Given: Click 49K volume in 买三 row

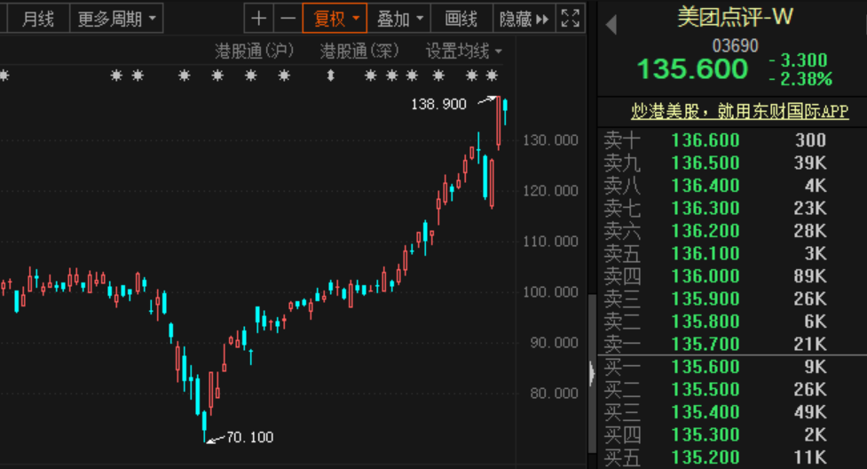Looking at the screenshot, I should coord(810,412).
